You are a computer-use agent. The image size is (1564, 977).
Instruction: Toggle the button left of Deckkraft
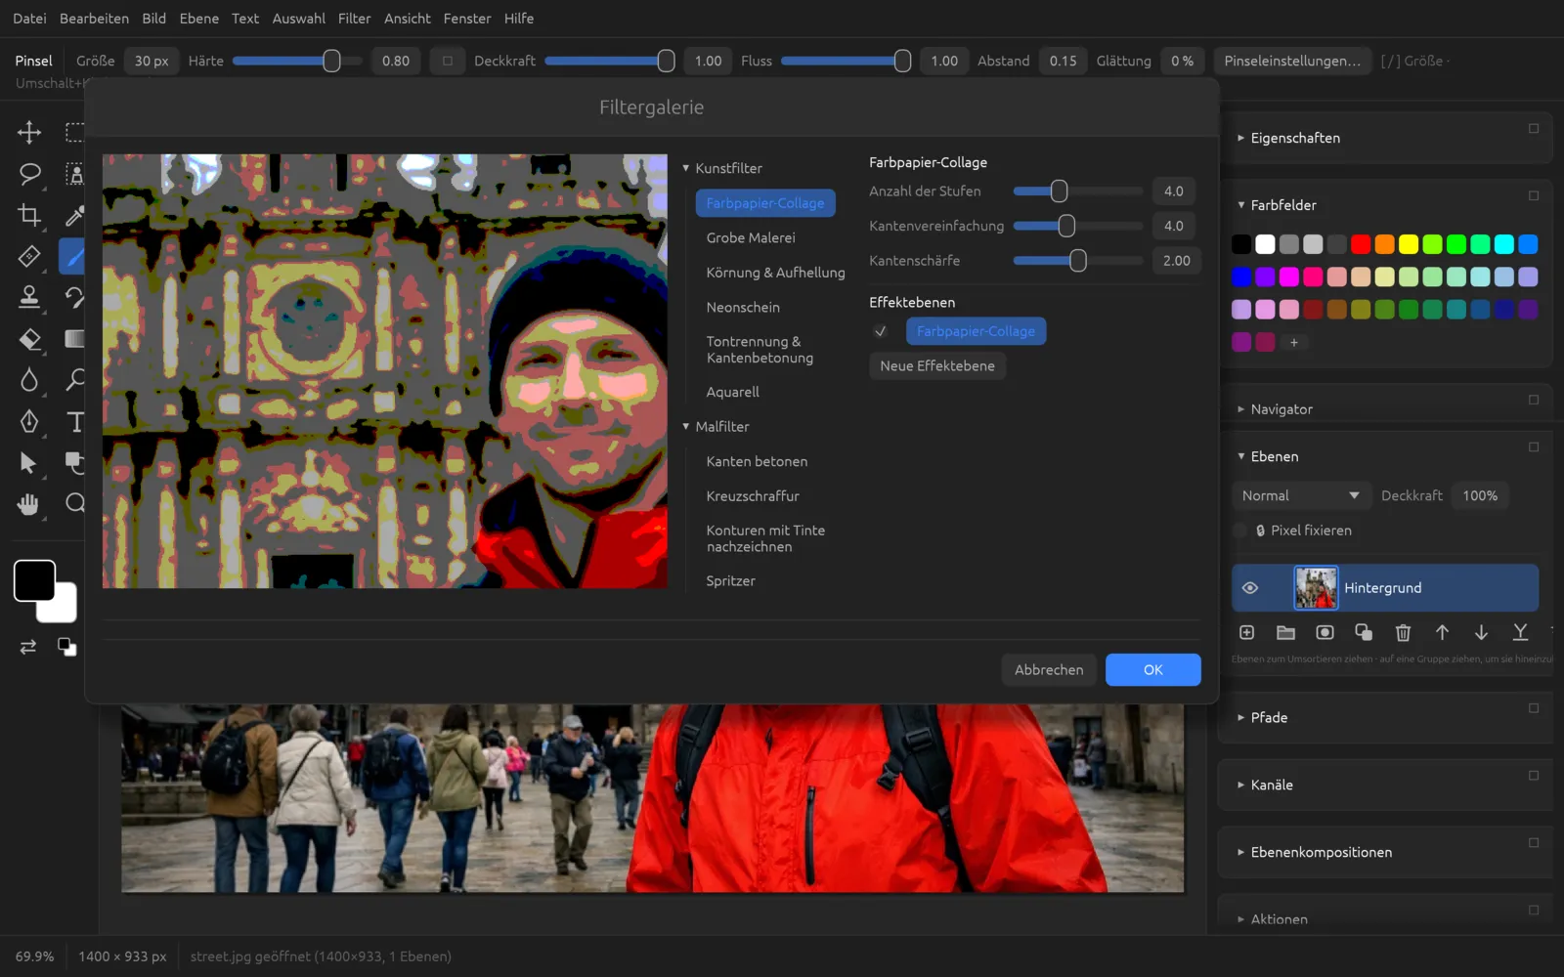tap(447, 61)
